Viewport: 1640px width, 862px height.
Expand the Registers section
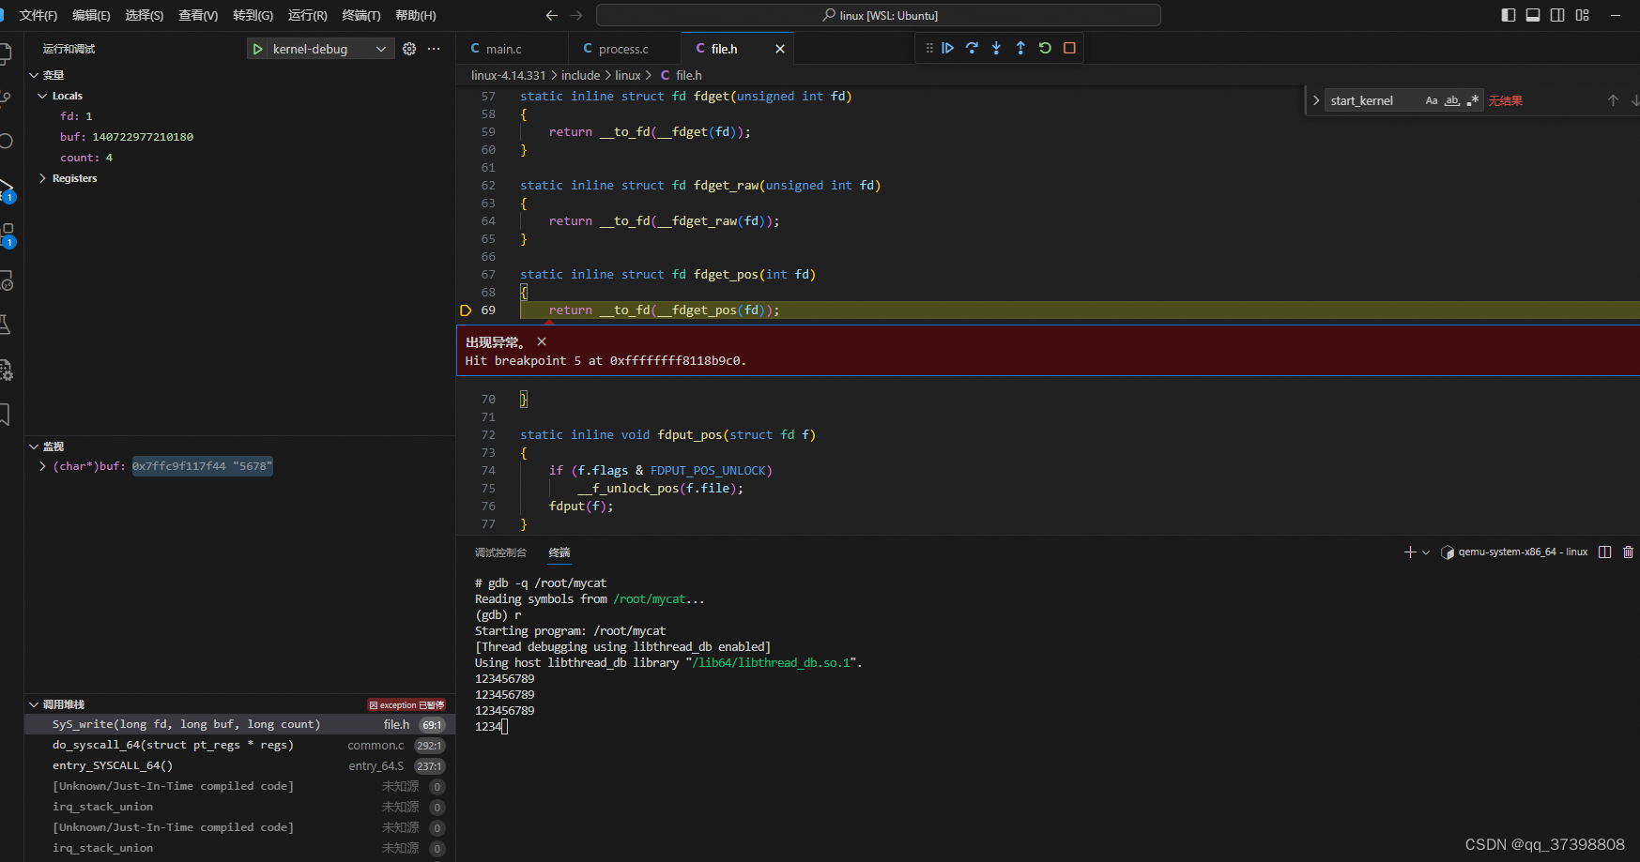coord(43,177)
